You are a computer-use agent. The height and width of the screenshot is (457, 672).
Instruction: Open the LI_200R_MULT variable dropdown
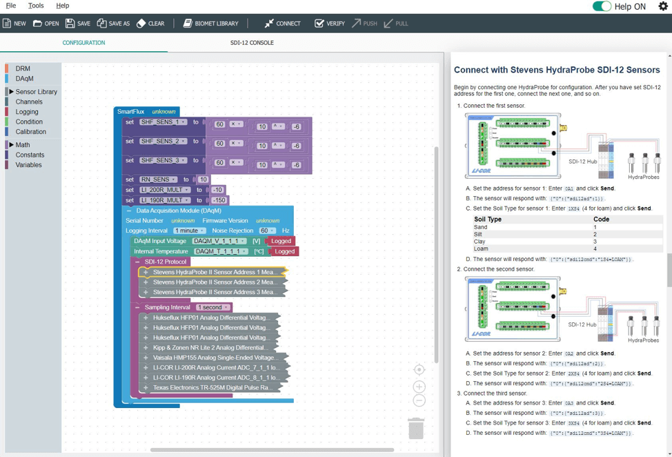tap(165, 190)
